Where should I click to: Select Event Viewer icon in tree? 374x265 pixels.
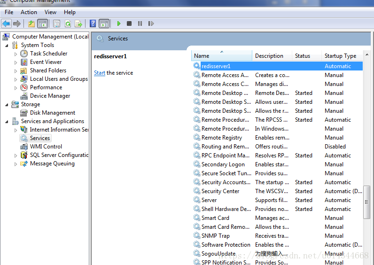[24, 62]
